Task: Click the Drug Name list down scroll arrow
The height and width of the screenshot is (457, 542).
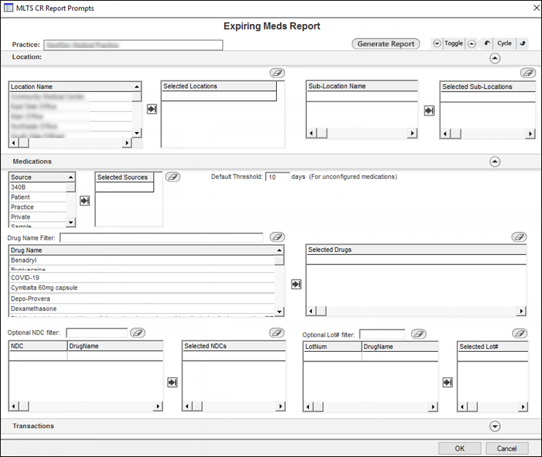Action: click(x=279, y=311)
